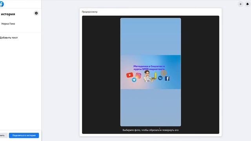Click Поделиться в истории button
Screen dimensions: 251x141
point(24,136)
